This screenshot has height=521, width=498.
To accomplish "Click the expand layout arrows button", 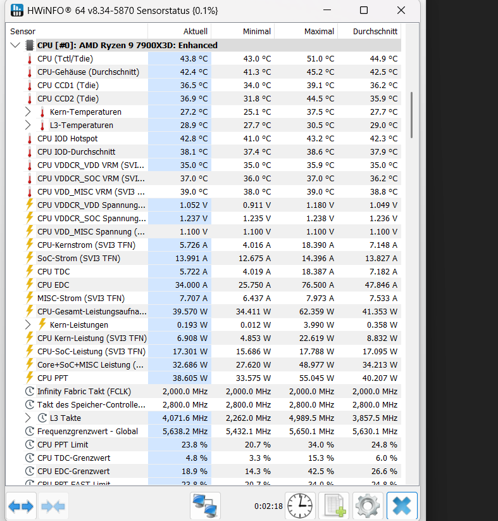I will pos(21,506).
